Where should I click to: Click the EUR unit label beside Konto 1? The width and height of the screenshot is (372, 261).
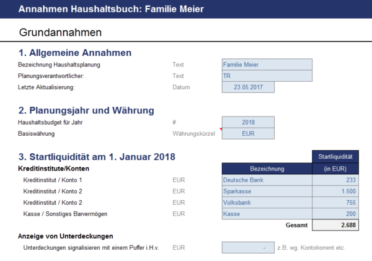point(179,180)
